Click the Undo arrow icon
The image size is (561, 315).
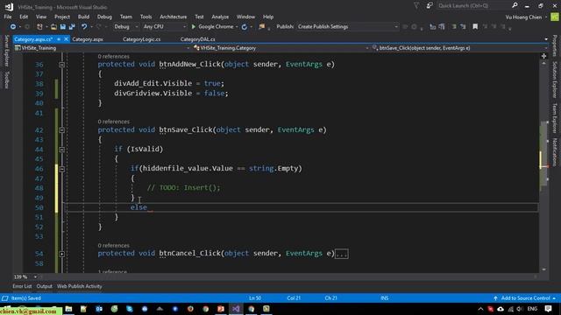point(84,27)
